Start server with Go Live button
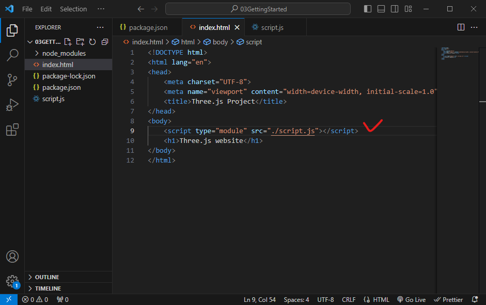 (411, 299)
